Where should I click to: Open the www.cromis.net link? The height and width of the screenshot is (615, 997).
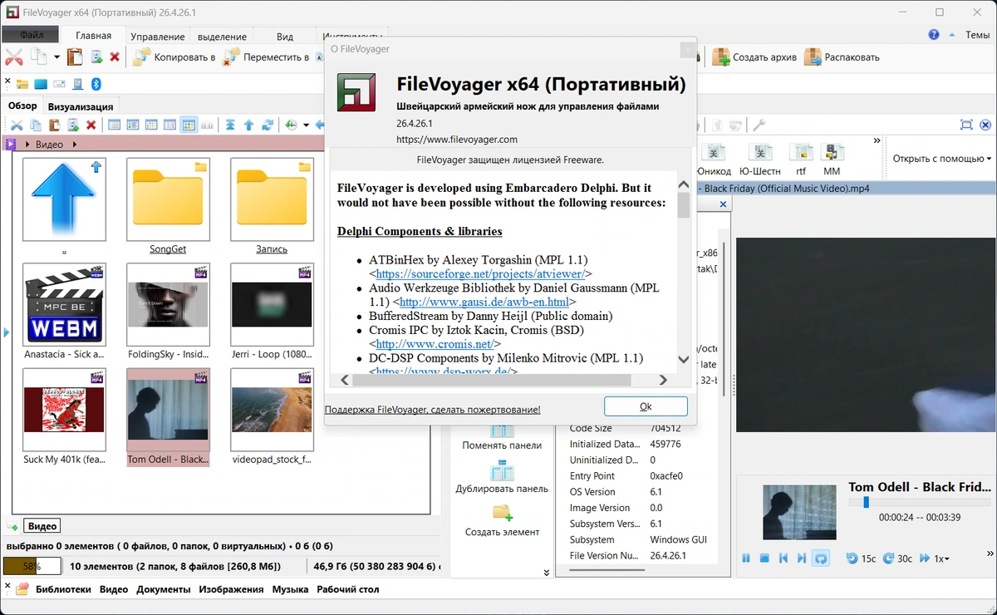(435, 344)
